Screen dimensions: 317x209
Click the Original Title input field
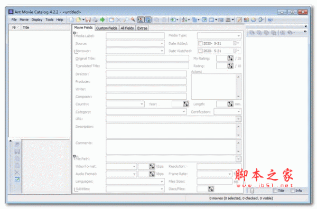[147, 59]
